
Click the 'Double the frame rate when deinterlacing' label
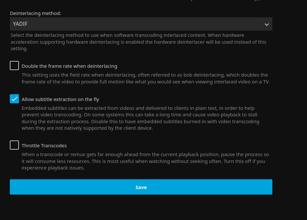coord(69,66)
